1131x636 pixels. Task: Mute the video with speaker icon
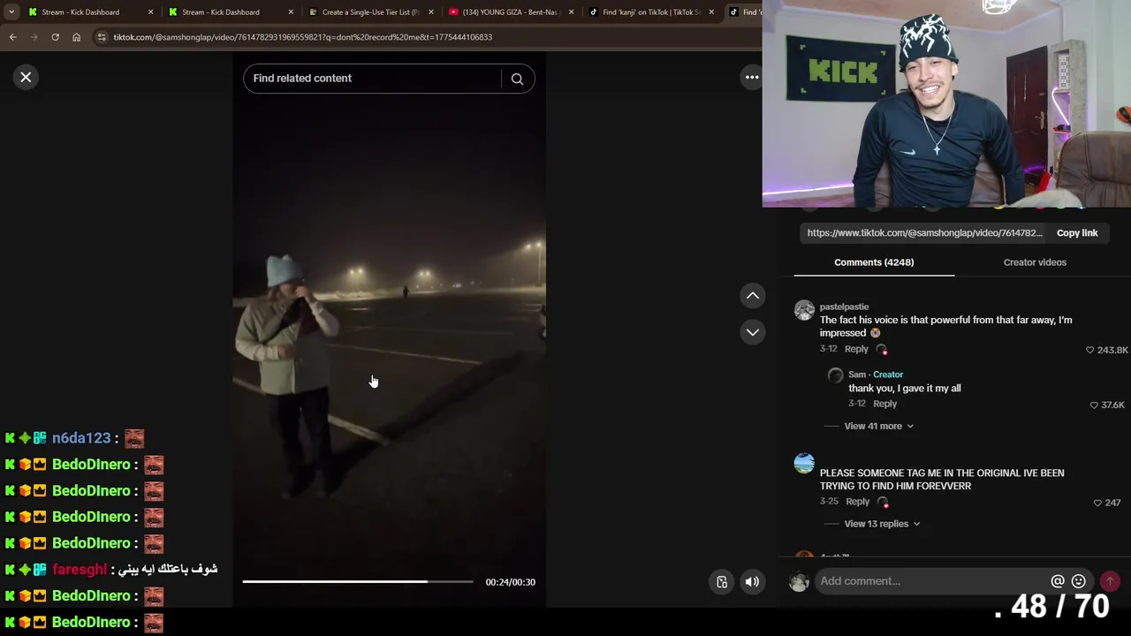pos(752,582)
